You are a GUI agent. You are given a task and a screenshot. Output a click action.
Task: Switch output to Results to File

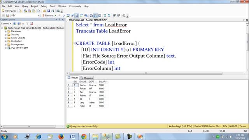tap(100, 16)
